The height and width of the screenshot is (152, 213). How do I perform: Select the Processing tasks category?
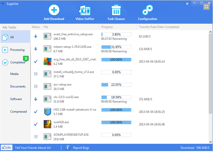click(15, 50)
